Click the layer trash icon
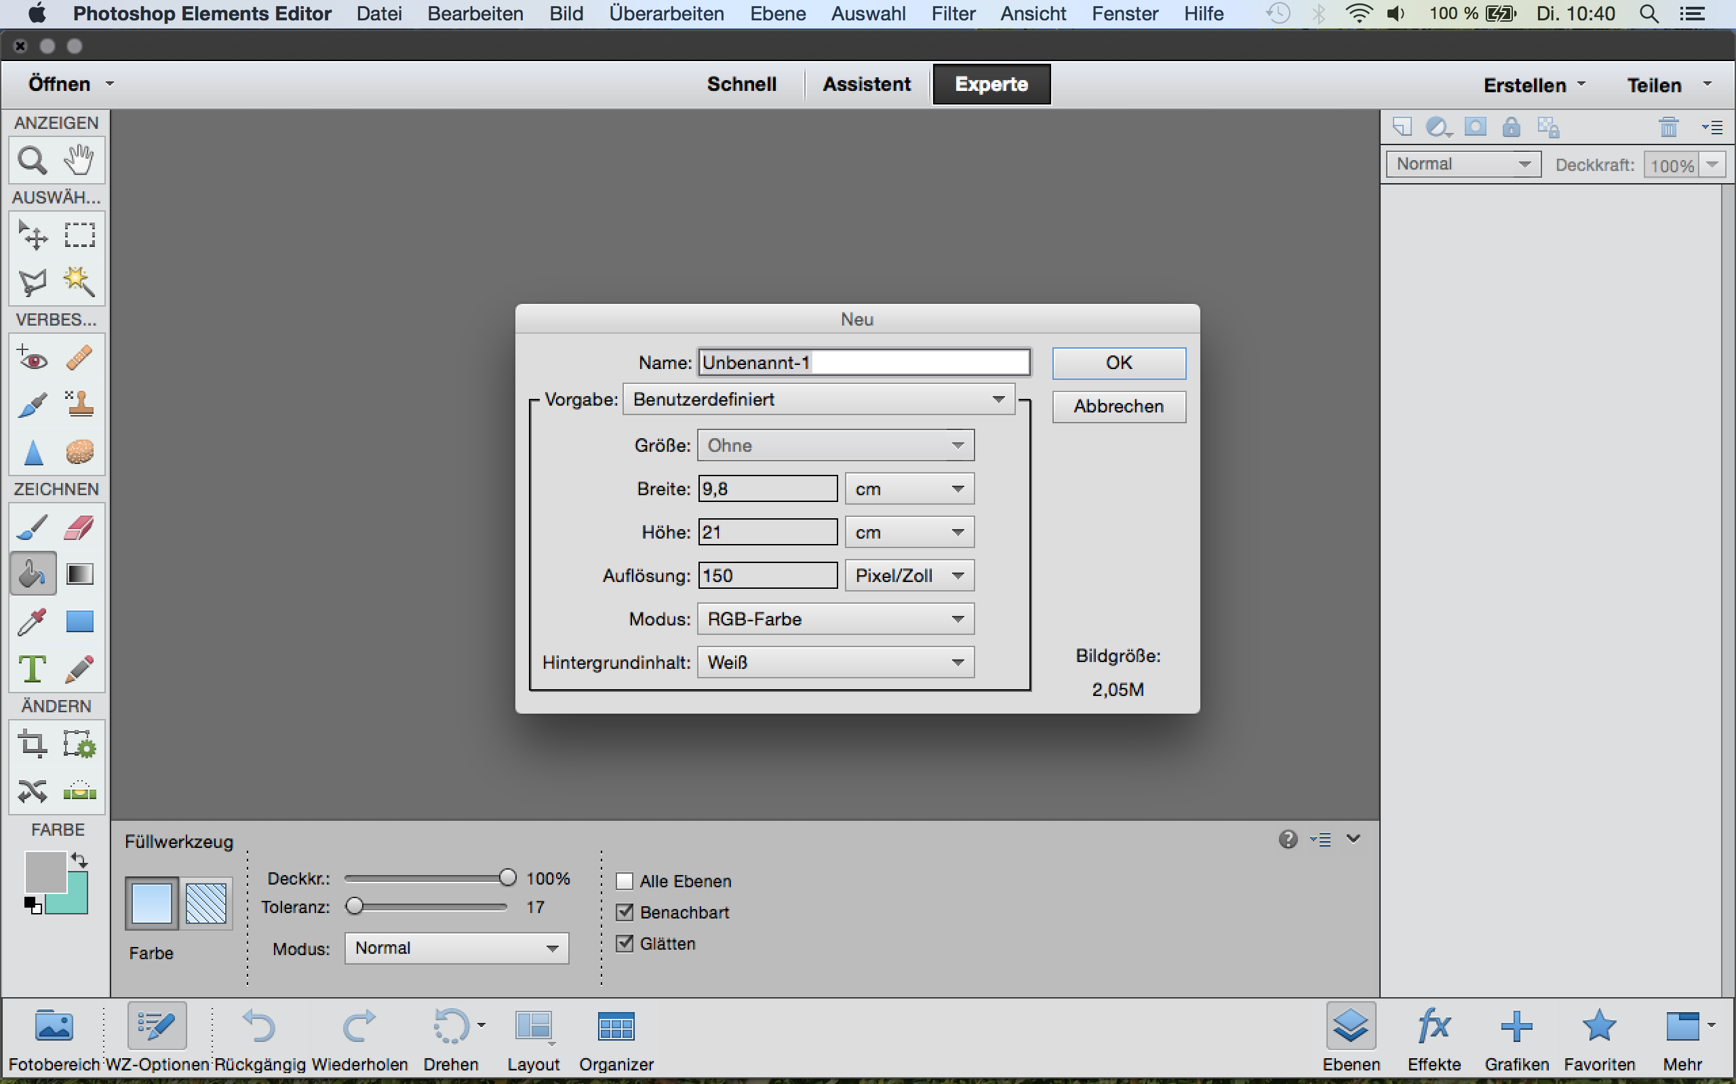1736x1084 pixels. 1669,128
